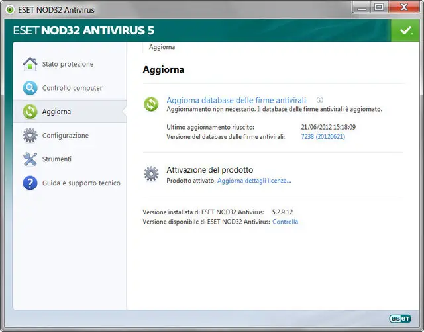Viewport: 424px width, 332px height.
Task: Click the blue question mark help icon
Action: click(x=30, y=183)
